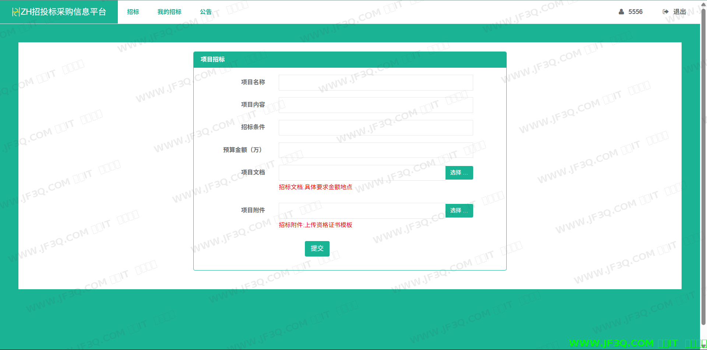Click the 项目文档 file path field
This screenshot has width=707, height=350.
(362, 173)
